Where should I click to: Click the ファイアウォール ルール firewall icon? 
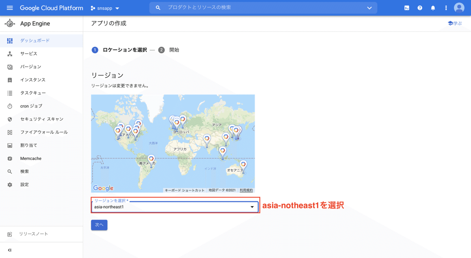10,133
